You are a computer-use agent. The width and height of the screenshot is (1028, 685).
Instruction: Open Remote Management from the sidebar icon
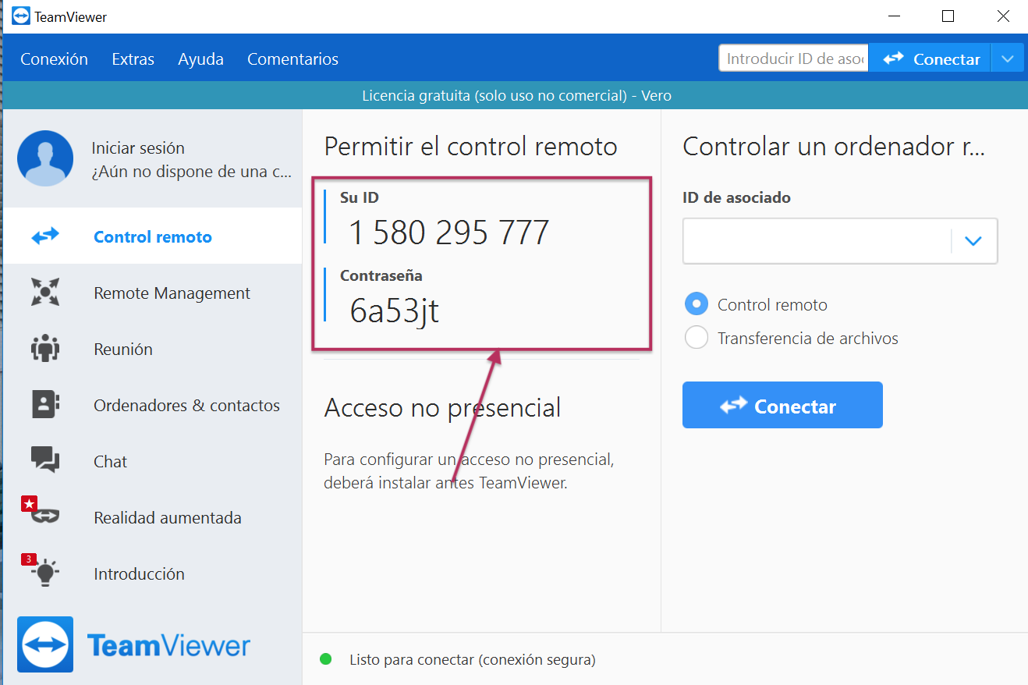tap(45, 292)
